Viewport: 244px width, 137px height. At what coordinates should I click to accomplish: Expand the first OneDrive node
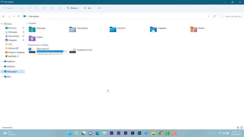2,62
